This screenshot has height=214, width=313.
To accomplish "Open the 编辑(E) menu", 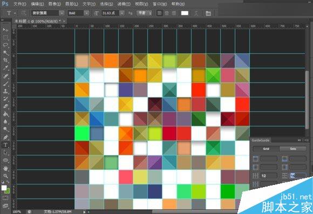I will pos(37,4).
